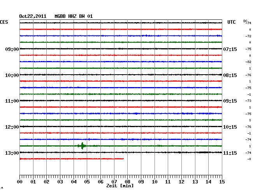The height and width of the screenshot is (192, 253).
Task: Click minute tick label "00" on x-axis
Action: [x=20, y=182]
